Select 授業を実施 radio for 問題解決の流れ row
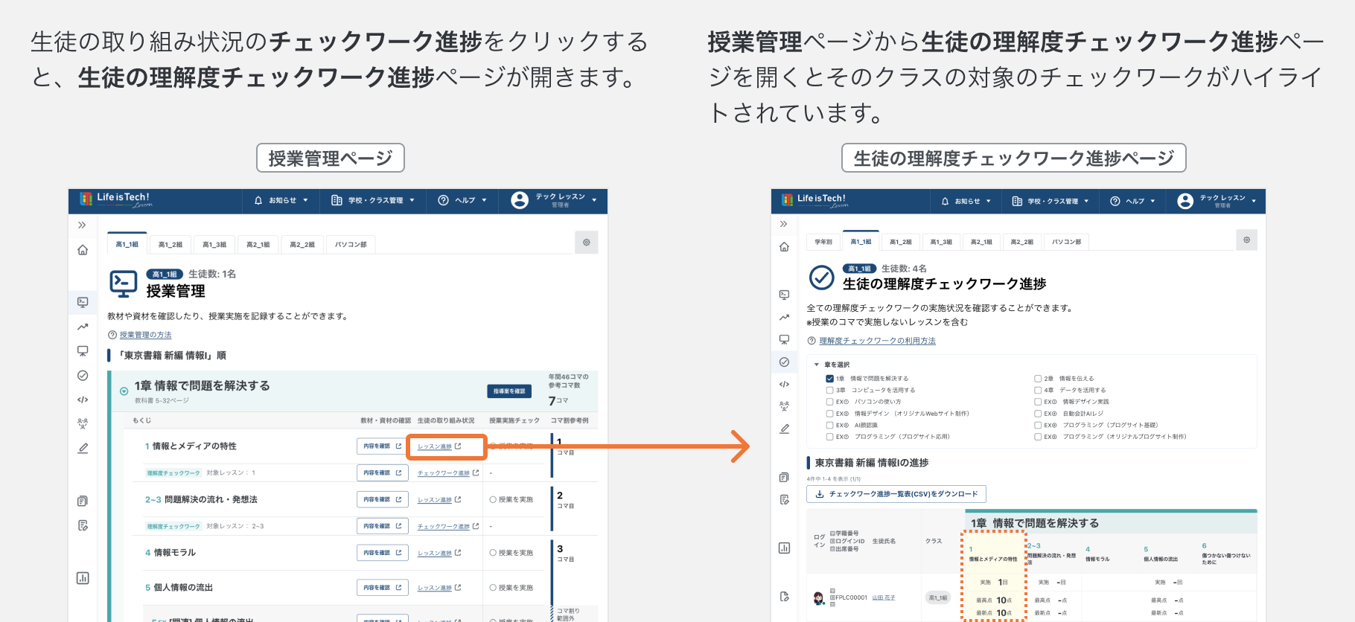 493,500
